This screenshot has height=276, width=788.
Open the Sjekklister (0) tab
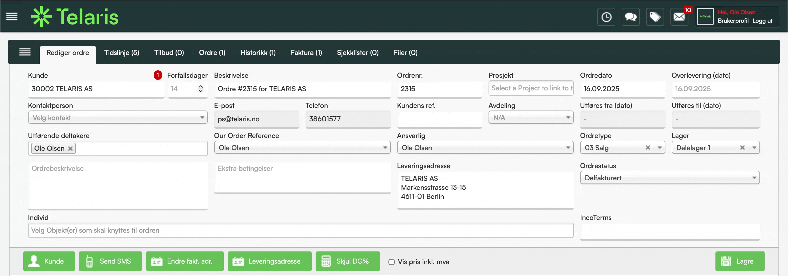[358, 53]
